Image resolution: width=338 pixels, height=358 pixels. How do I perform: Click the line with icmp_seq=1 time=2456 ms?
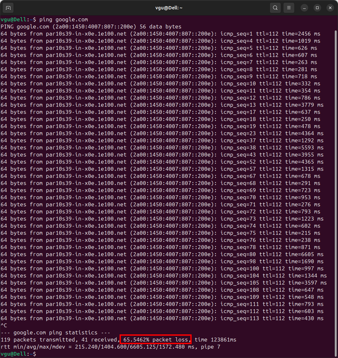[160, 34]
